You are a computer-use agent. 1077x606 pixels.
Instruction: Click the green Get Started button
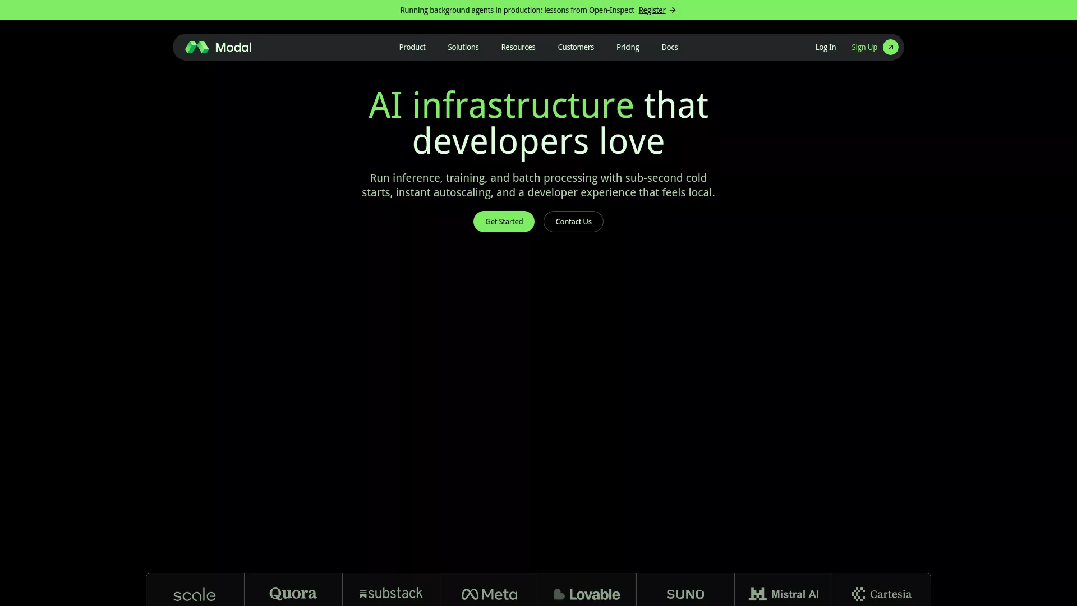(x=504, y=222)
